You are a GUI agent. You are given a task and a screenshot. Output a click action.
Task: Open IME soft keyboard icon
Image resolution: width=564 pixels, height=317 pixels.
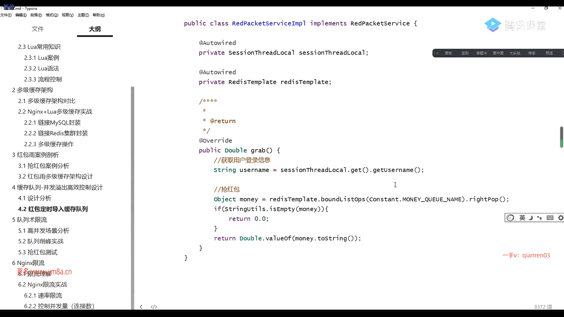550,218
